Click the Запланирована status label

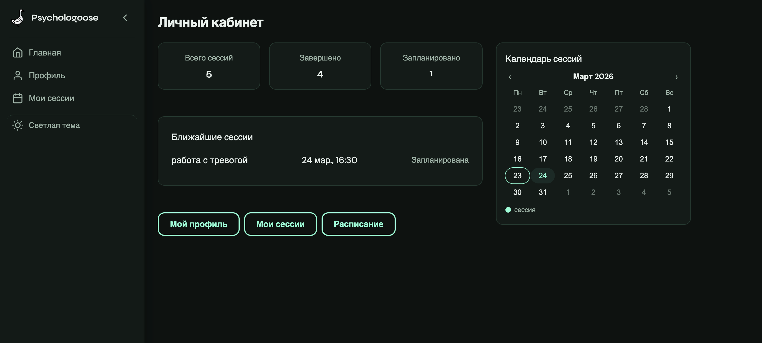440,160
